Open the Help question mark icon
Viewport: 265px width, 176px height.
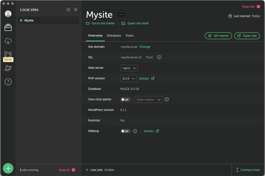click(8, 82)
